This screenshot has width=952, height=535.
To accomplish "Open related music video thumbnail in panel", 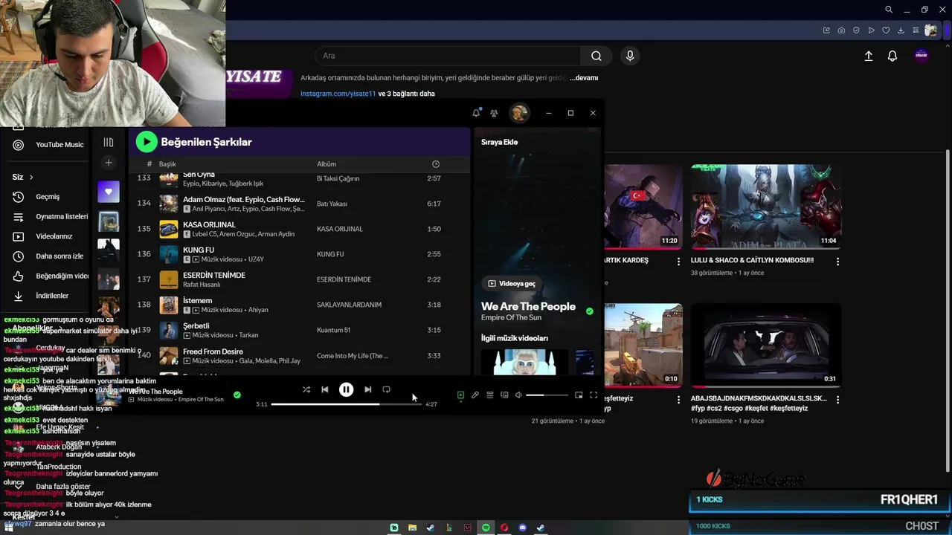I will (x=525, y=362).
